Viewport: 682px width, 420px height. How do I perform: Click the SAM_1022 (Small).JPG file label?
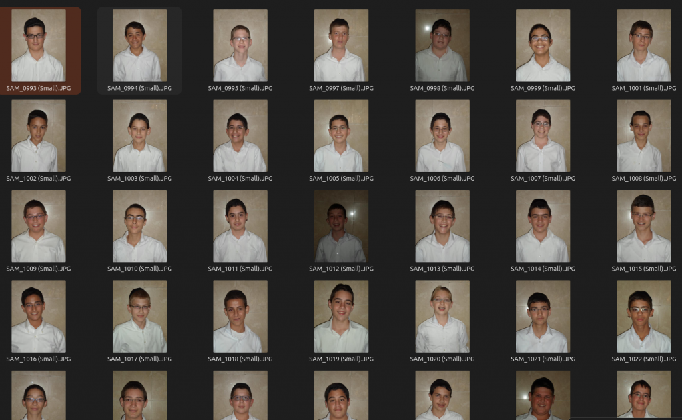tap(644, 359)
